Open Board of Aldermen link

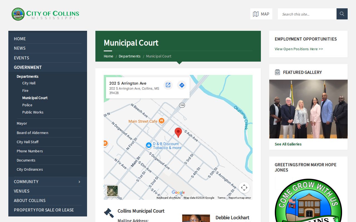pos(32,133)
